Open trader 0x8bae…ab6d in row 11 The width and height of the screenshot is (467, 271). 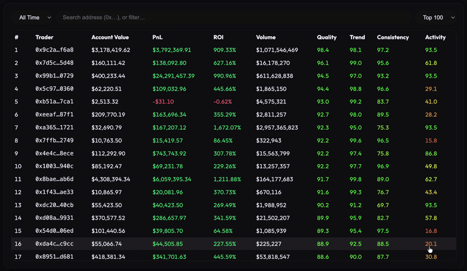pos(54,179)
